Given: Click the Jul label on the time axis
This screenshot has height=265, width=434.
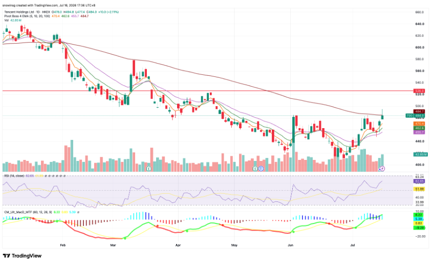Looking at the screenshot, I should 353,246.
